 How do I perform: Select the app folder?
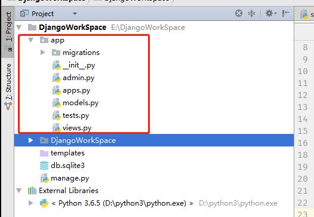pos(57,40)
